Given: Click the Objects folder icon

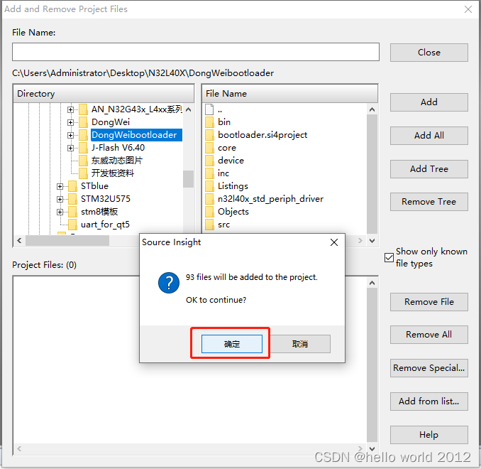Looking at the screenshot, I should point(210,212).
